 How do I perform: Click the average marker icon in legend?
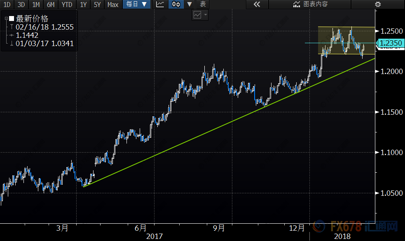click(12, 35)
